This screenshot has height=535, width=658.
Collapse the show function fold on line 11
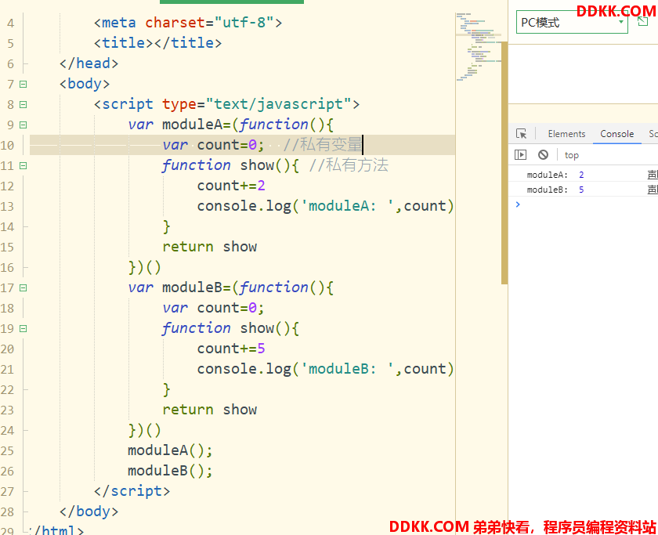pos(23,166)
